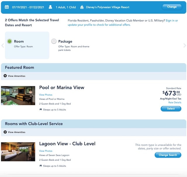Click the left carousel arrow

pyautogui.click(x=3, y=45)
